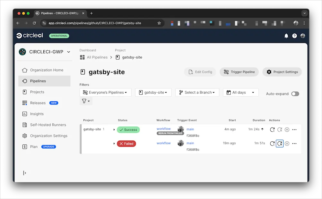Open All days date filter

click(x=241, y=92)
